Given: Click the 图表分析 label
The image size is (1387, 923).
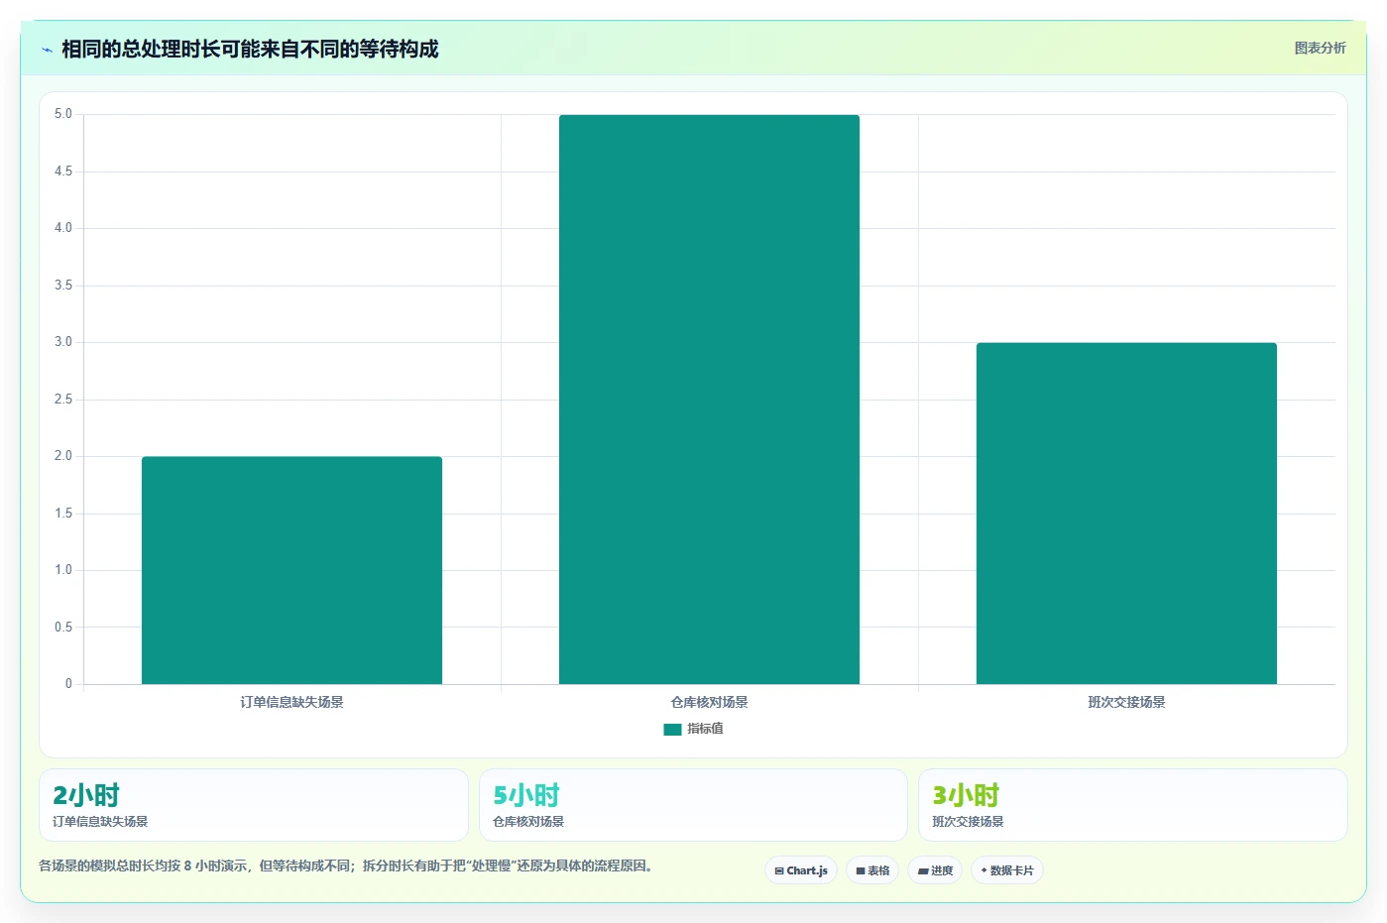Looking at the screenshot, I should tap(1320, 48).
